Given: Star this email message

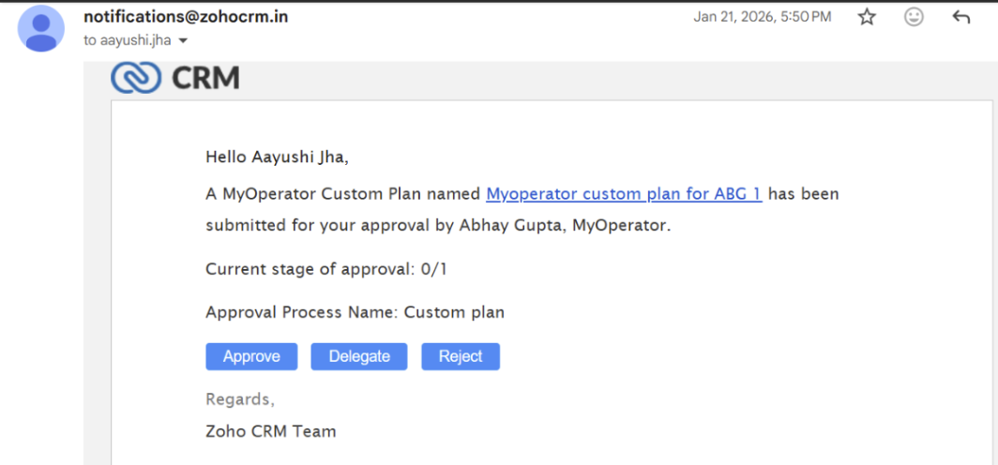Looking at the screenshot, I should [867, 17].
